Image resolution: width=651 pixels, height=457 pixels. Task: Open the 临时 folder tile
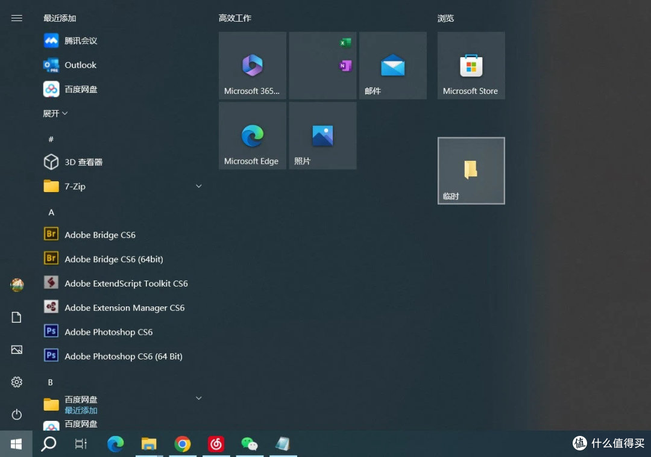click(471, 170)
